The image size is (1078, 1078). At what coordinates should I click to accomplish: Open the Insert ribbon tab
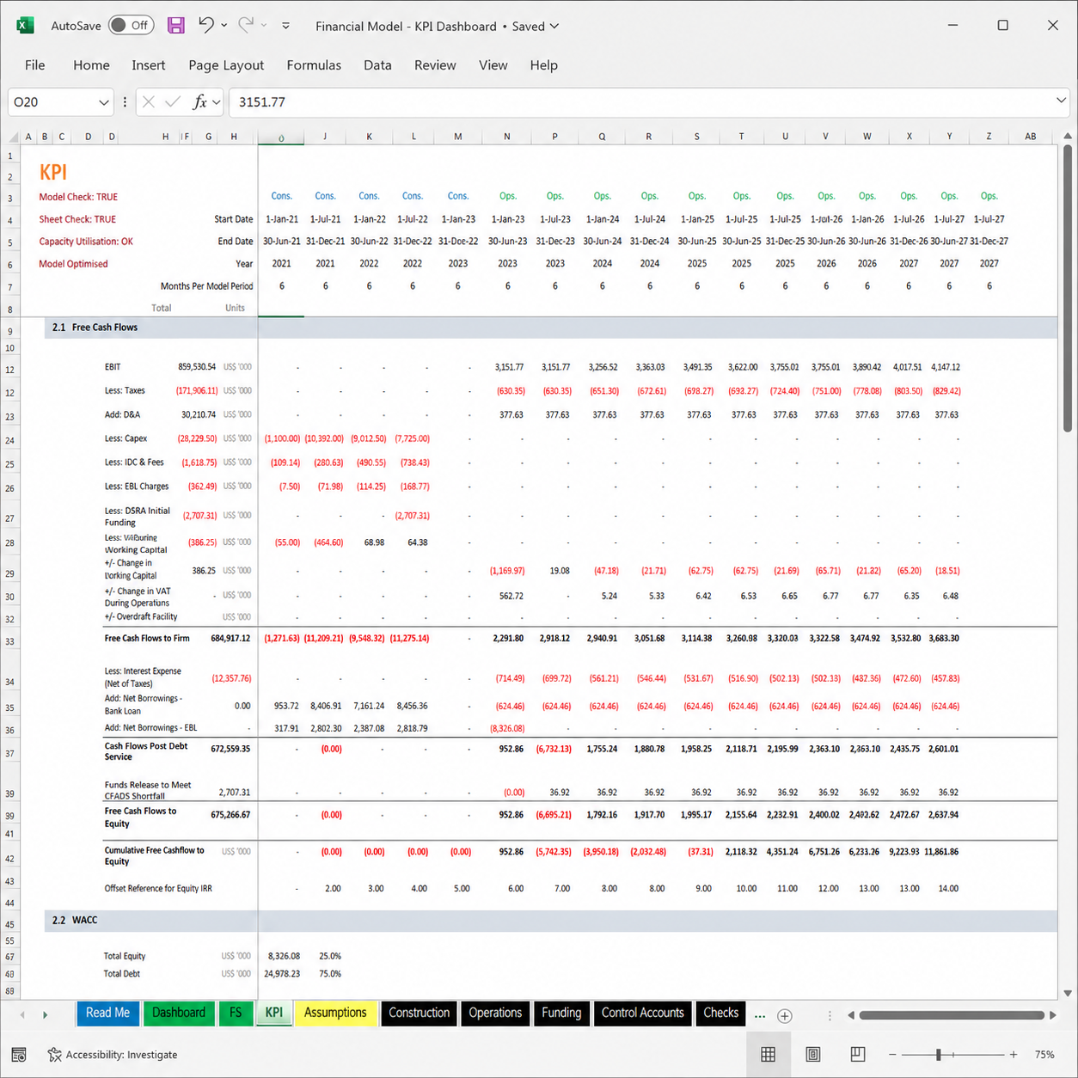coord(148,65)
